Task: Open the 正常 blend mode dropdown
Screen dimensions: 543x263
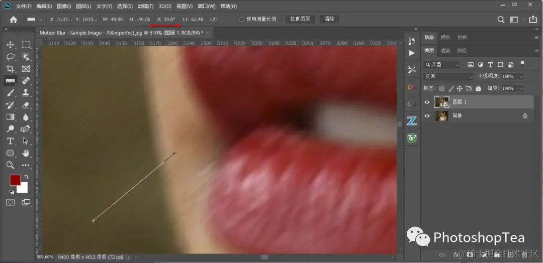Action: (x=448, y=76)
